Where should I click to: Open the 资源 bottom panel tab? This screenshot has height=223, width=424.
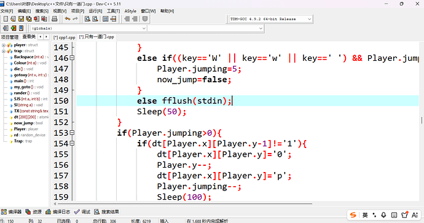(34, 212)
